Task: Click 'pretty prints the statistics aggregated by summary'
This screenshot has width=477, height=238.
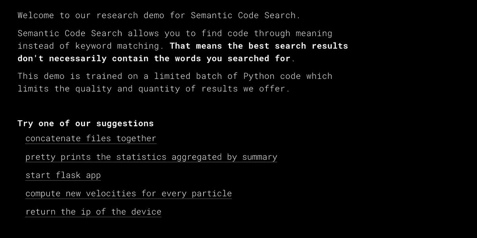Action: [x=151, y=157]
